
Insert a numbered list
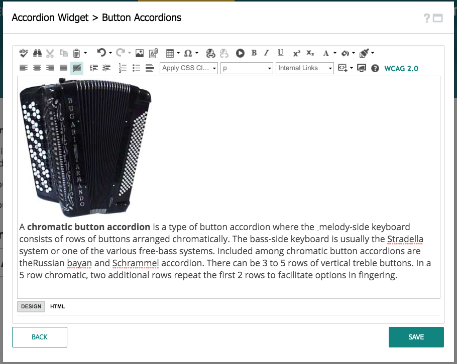click(123, 68)
